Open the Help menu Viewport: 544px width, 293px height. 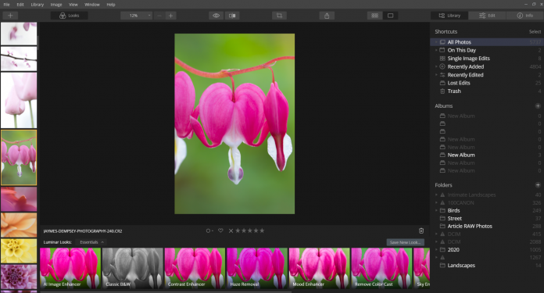pos(111,5)
